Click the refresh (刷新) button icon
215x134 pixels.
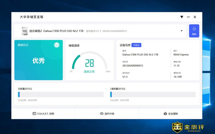point(194,29)
